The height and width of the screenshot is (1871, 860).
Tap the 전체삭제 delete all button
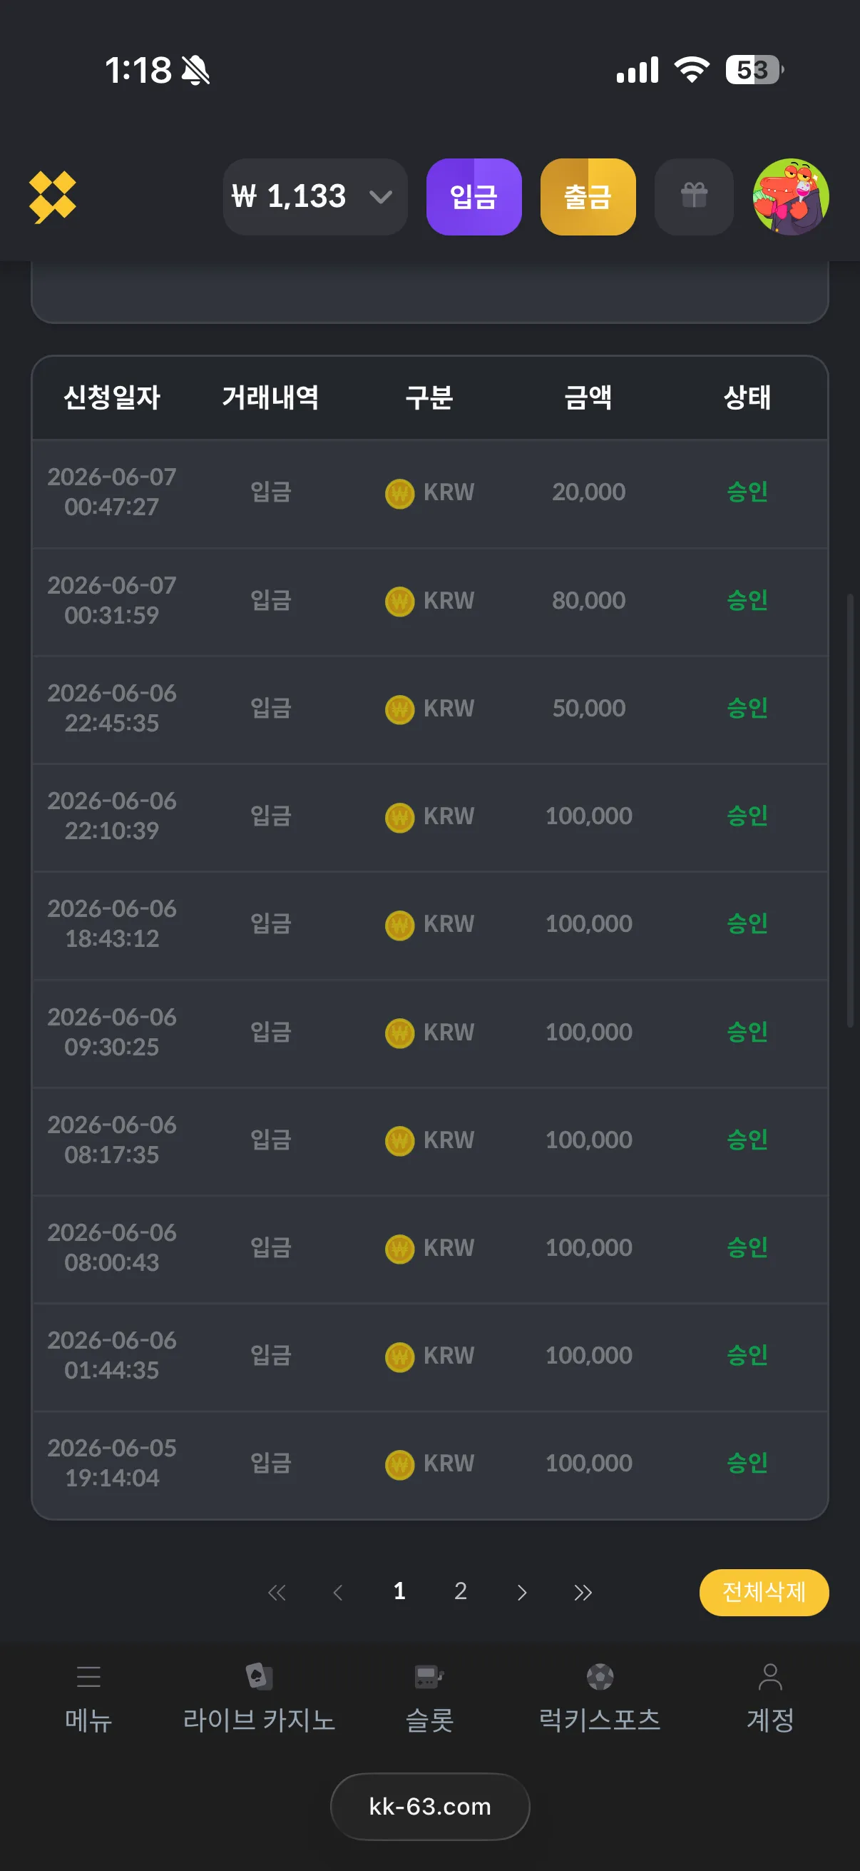(764, 1592)
